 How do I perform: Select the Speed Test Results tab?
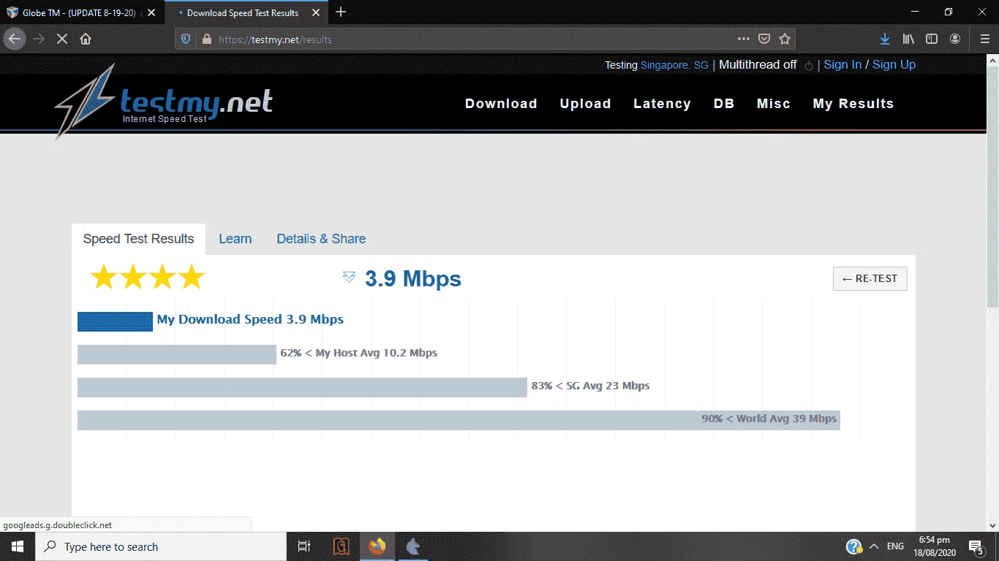click(x=138, y=239)
